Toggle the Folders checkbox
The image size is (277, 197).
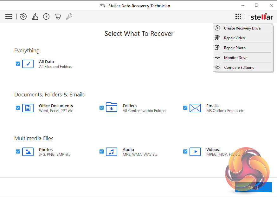[x=102, y=108]
